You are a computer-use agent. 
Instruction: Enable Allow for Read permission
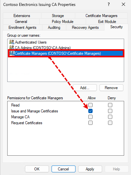click(x=90, y=105)
